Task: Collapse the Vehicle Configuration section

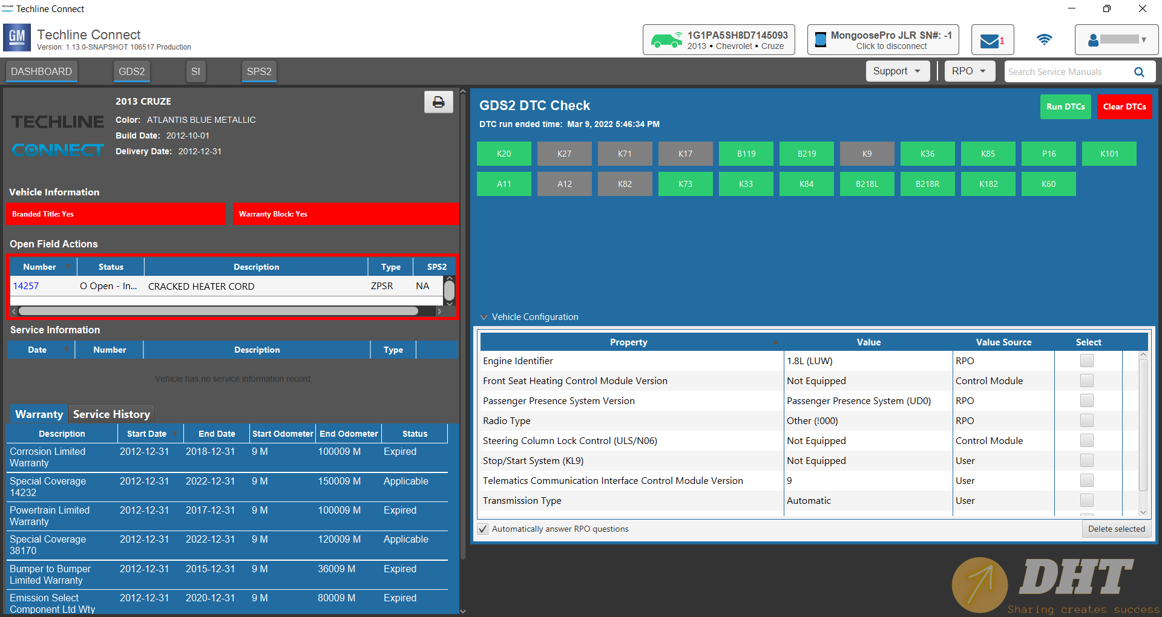Action: (x=484, y=317)
